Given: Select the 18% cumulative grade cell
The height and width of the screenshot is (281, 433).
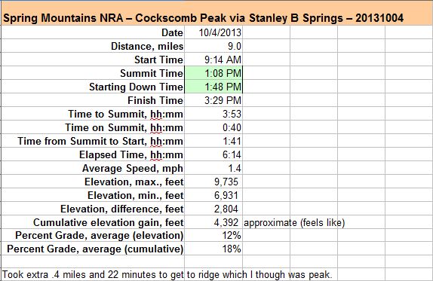Looking at the screenshot, I should coord(213,249).
